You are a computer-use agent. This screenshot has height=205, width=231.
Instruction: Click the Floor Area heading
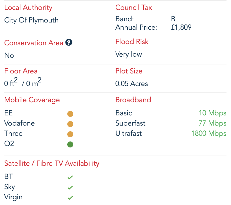point(21,71)
